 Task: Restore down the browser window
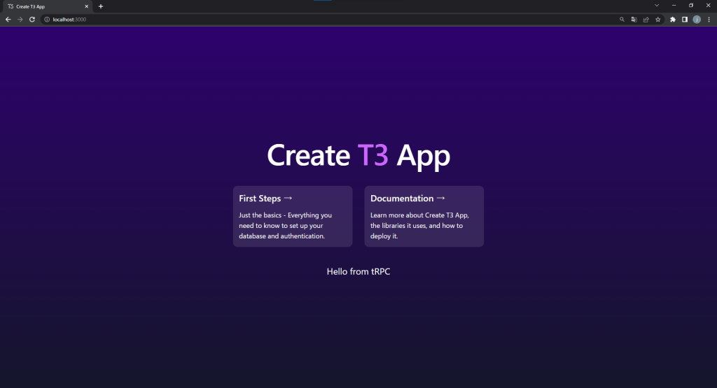tap(691, 6)
